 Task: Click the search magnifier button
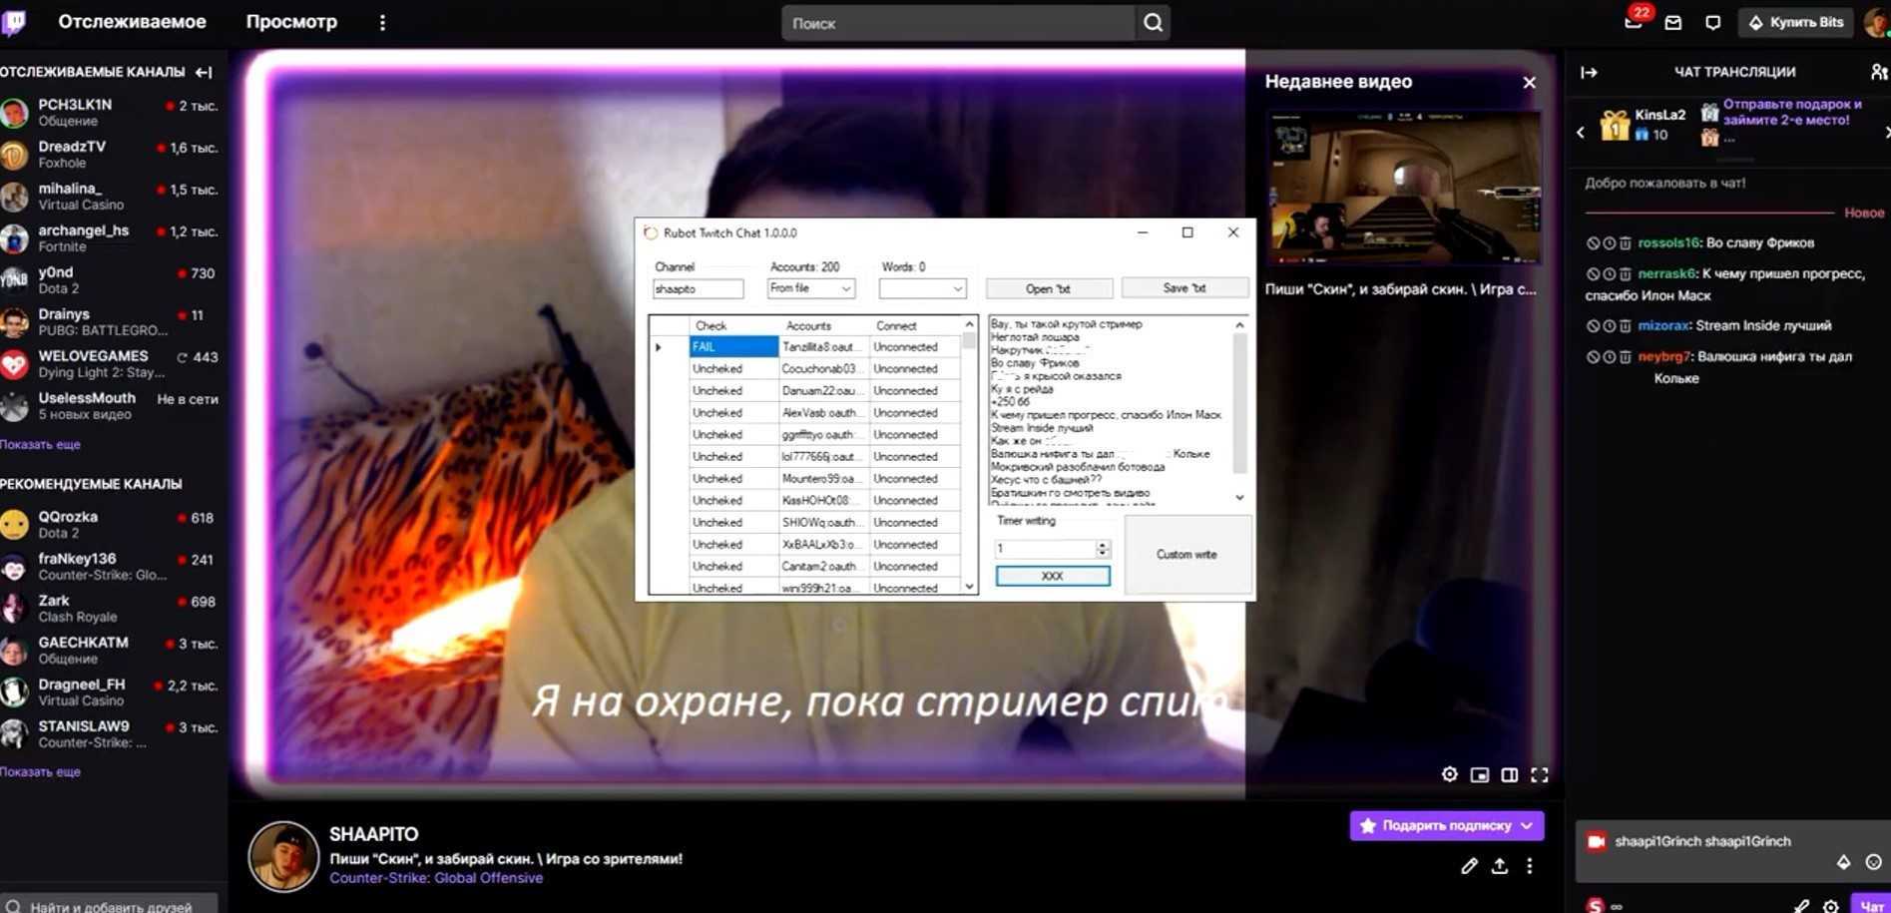(1153, 23)
